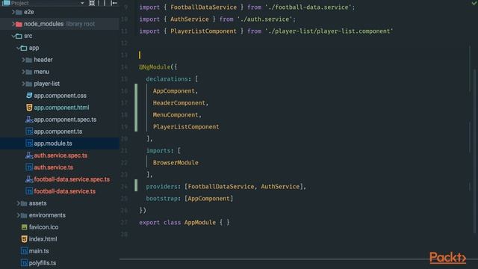Click the polyfills.ts TypeScript icon
This screenshot has height=269, width=478.
[x=24, y=263]
